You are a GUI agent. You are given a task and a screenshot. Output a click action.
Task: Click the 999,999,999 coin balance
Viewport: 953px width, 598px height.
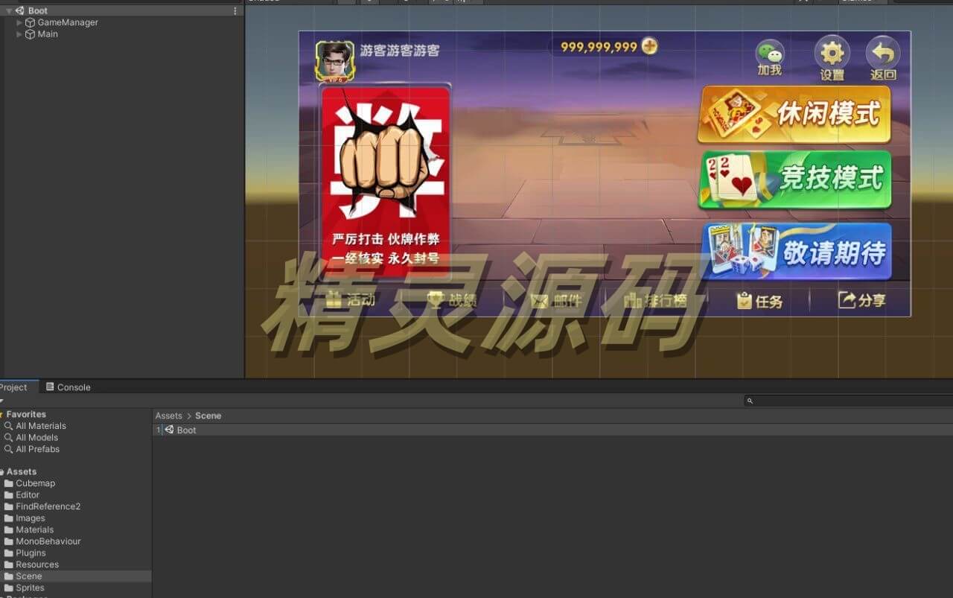pos(599,47)
